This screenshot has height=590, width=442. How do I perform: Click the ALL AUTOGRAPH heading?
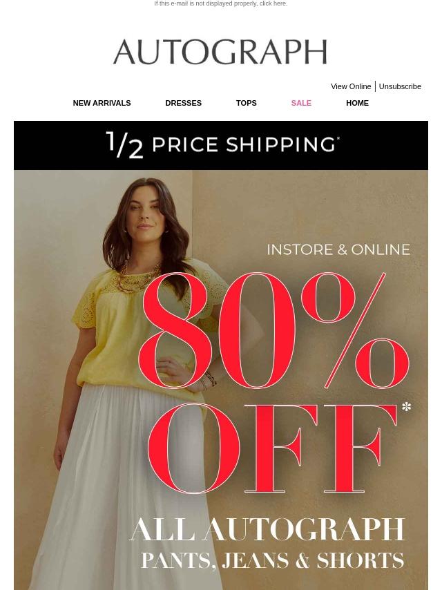(267, 529)
